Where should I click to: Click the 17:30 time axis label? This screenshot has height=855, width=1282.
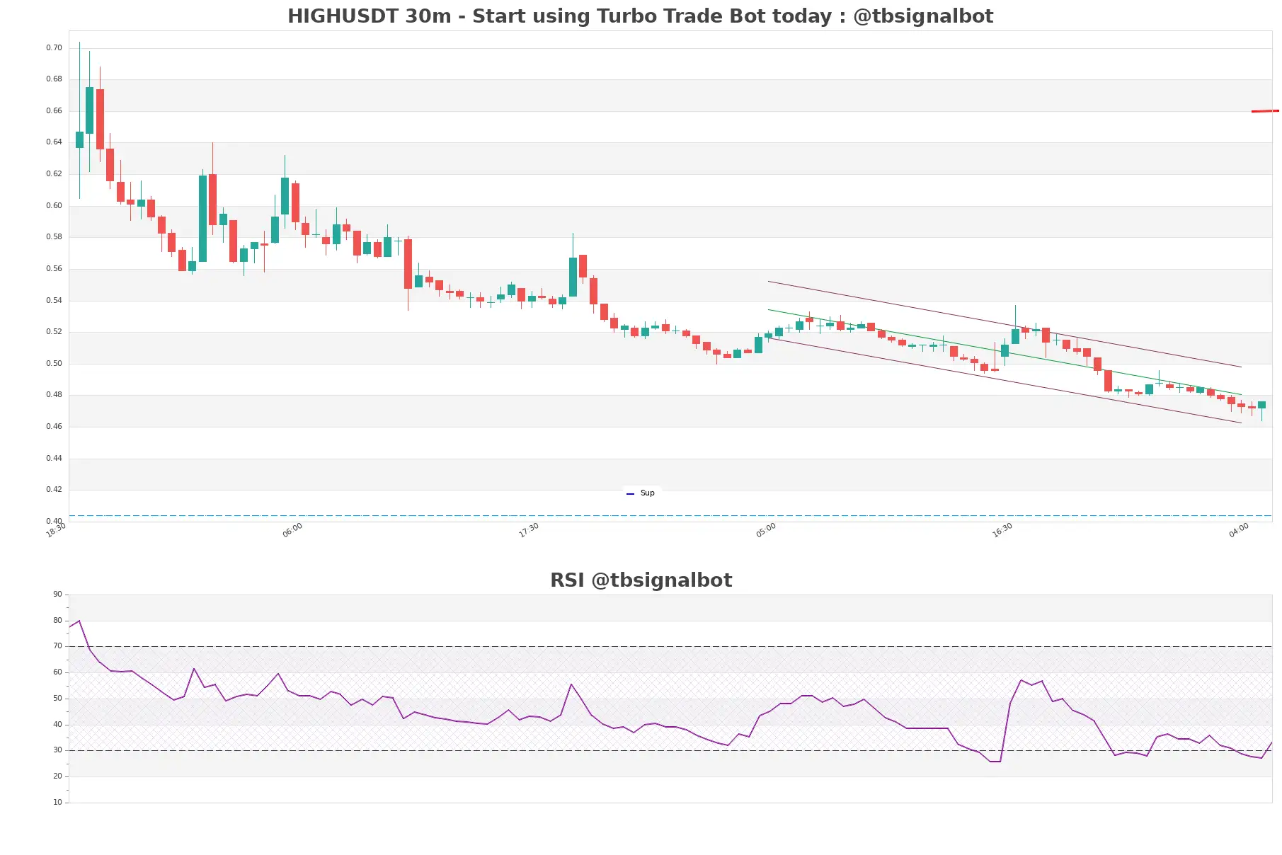529,530
